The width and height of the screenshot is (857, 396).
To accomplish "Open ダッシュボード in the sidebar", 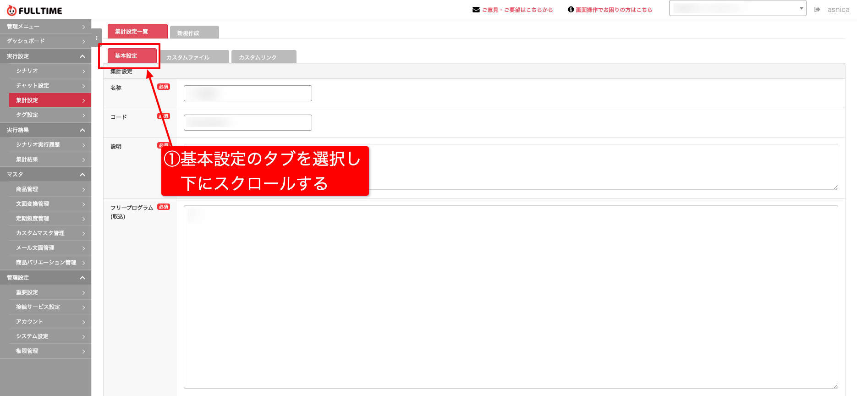I will 46,41.
